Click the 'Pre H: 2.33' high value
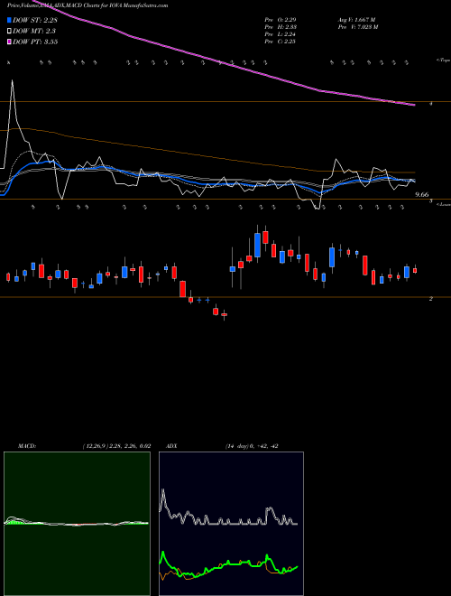 click(281, 27)
